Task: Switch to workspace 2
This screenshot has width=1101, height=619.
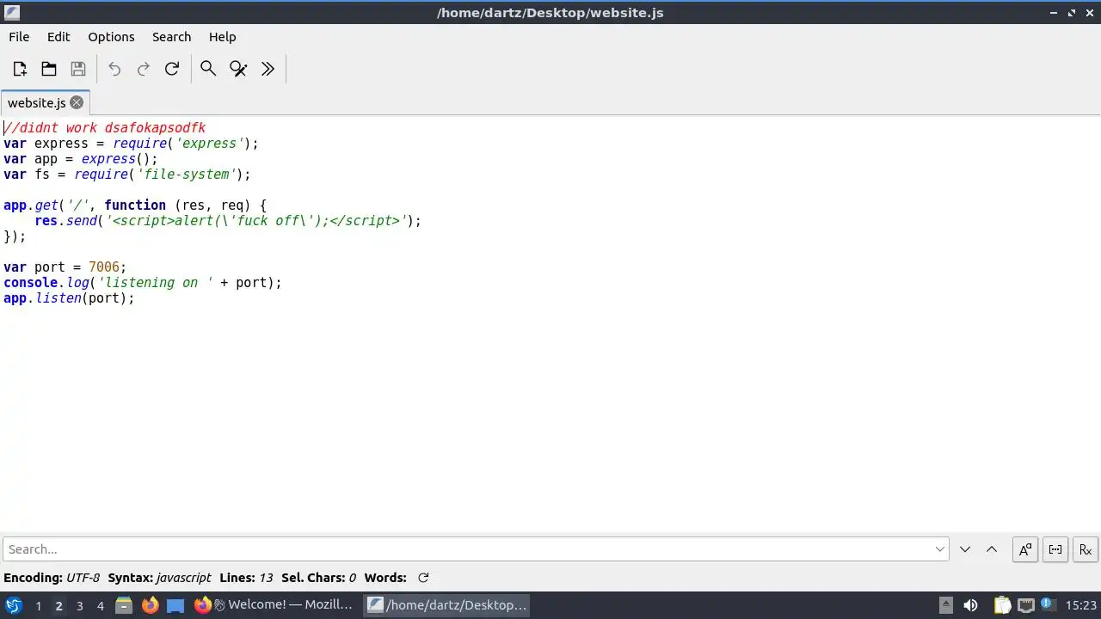Action: (58, 606)
